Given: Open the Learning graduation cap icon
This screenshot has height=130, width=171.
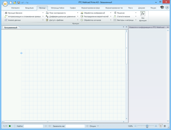Looking at the screenshot, I should pyautogui.click(x=162, y=8).
